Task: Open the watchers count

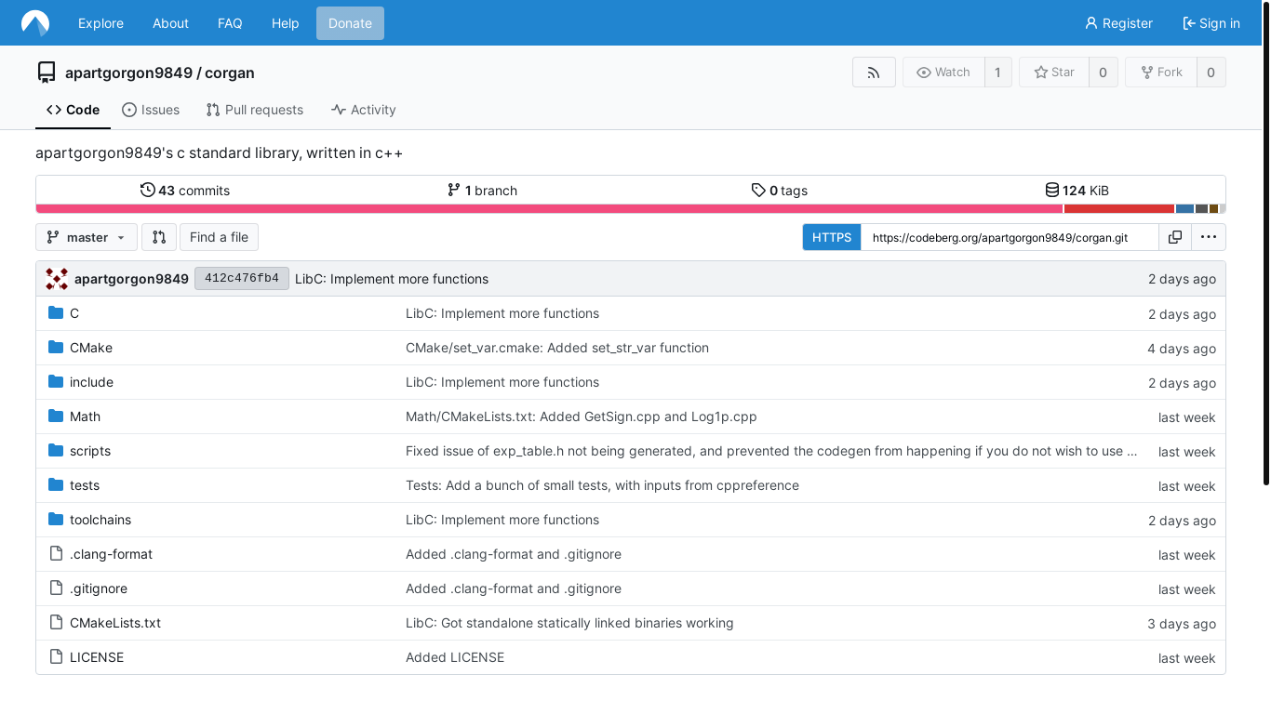Action: [998, 73]
